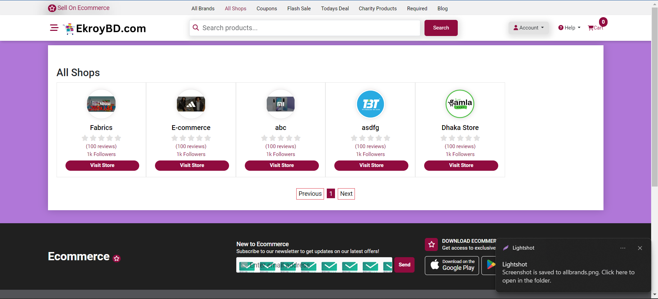The width and height of the screenshot is (658, 299).
Task: Click the Dhaka Store gamla logo
Action: point(460,104)
